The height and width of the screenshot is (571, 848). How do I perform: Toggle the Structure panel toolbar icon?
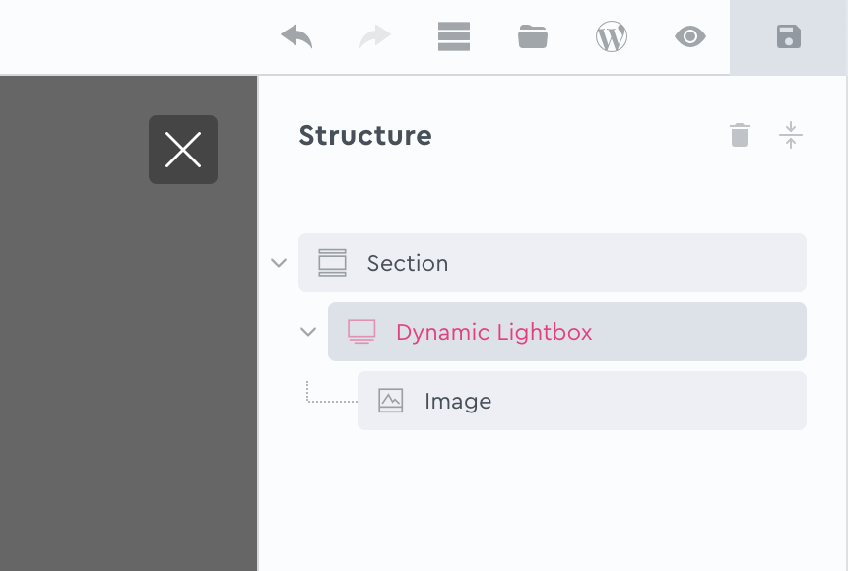click(454, 37)
